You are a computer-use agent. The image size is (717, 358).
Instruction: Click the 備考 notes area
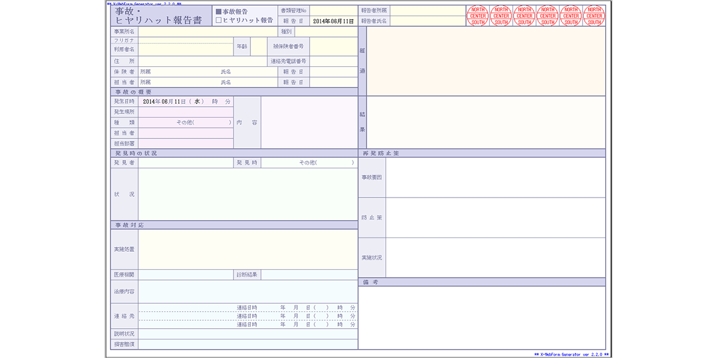[x=482, y=317]
